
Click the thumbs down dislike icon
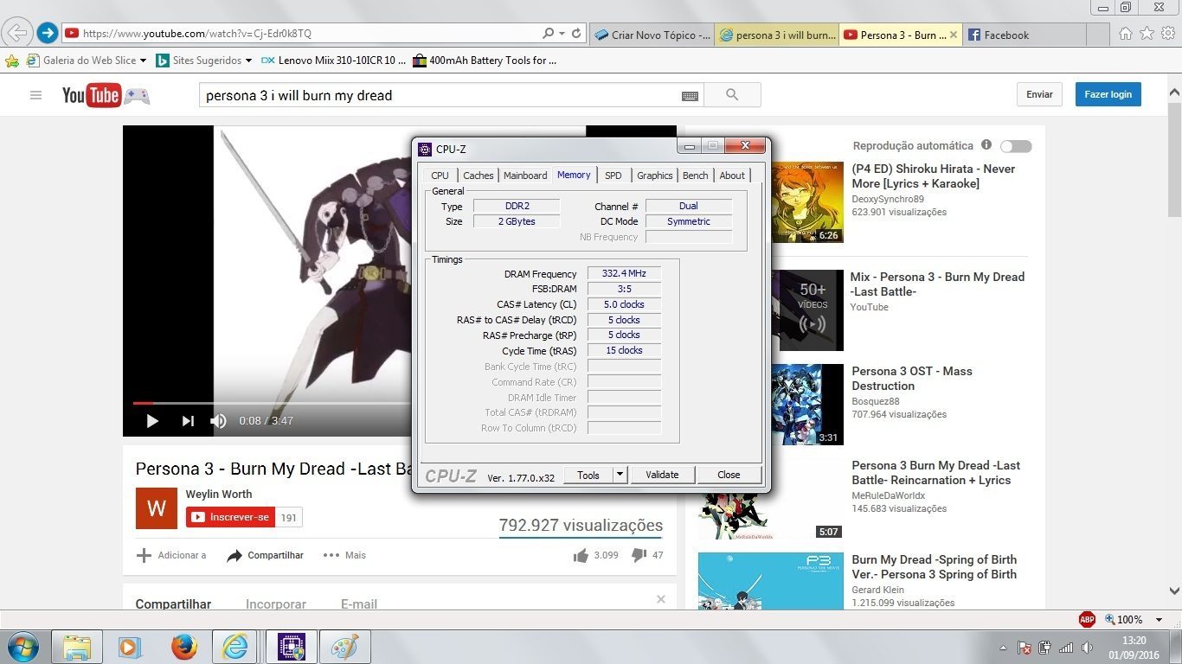point(639,555)
